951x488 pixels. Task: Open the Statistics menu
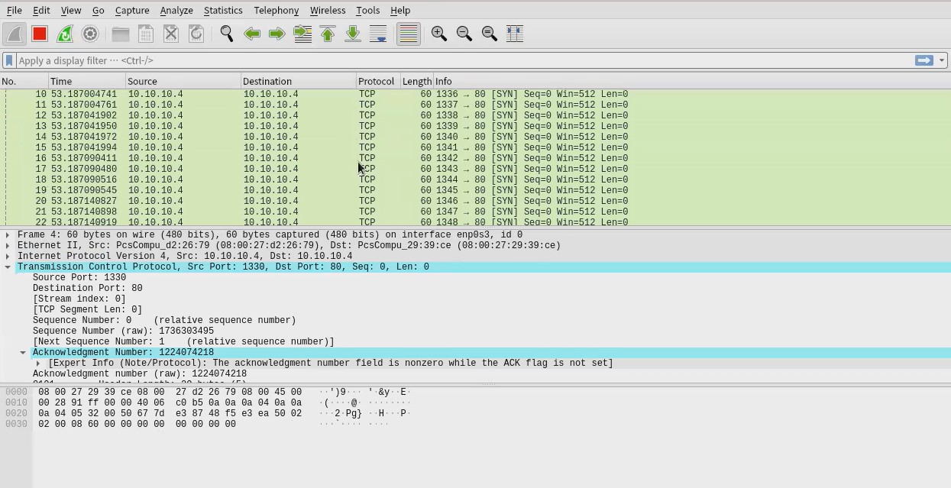223,10
